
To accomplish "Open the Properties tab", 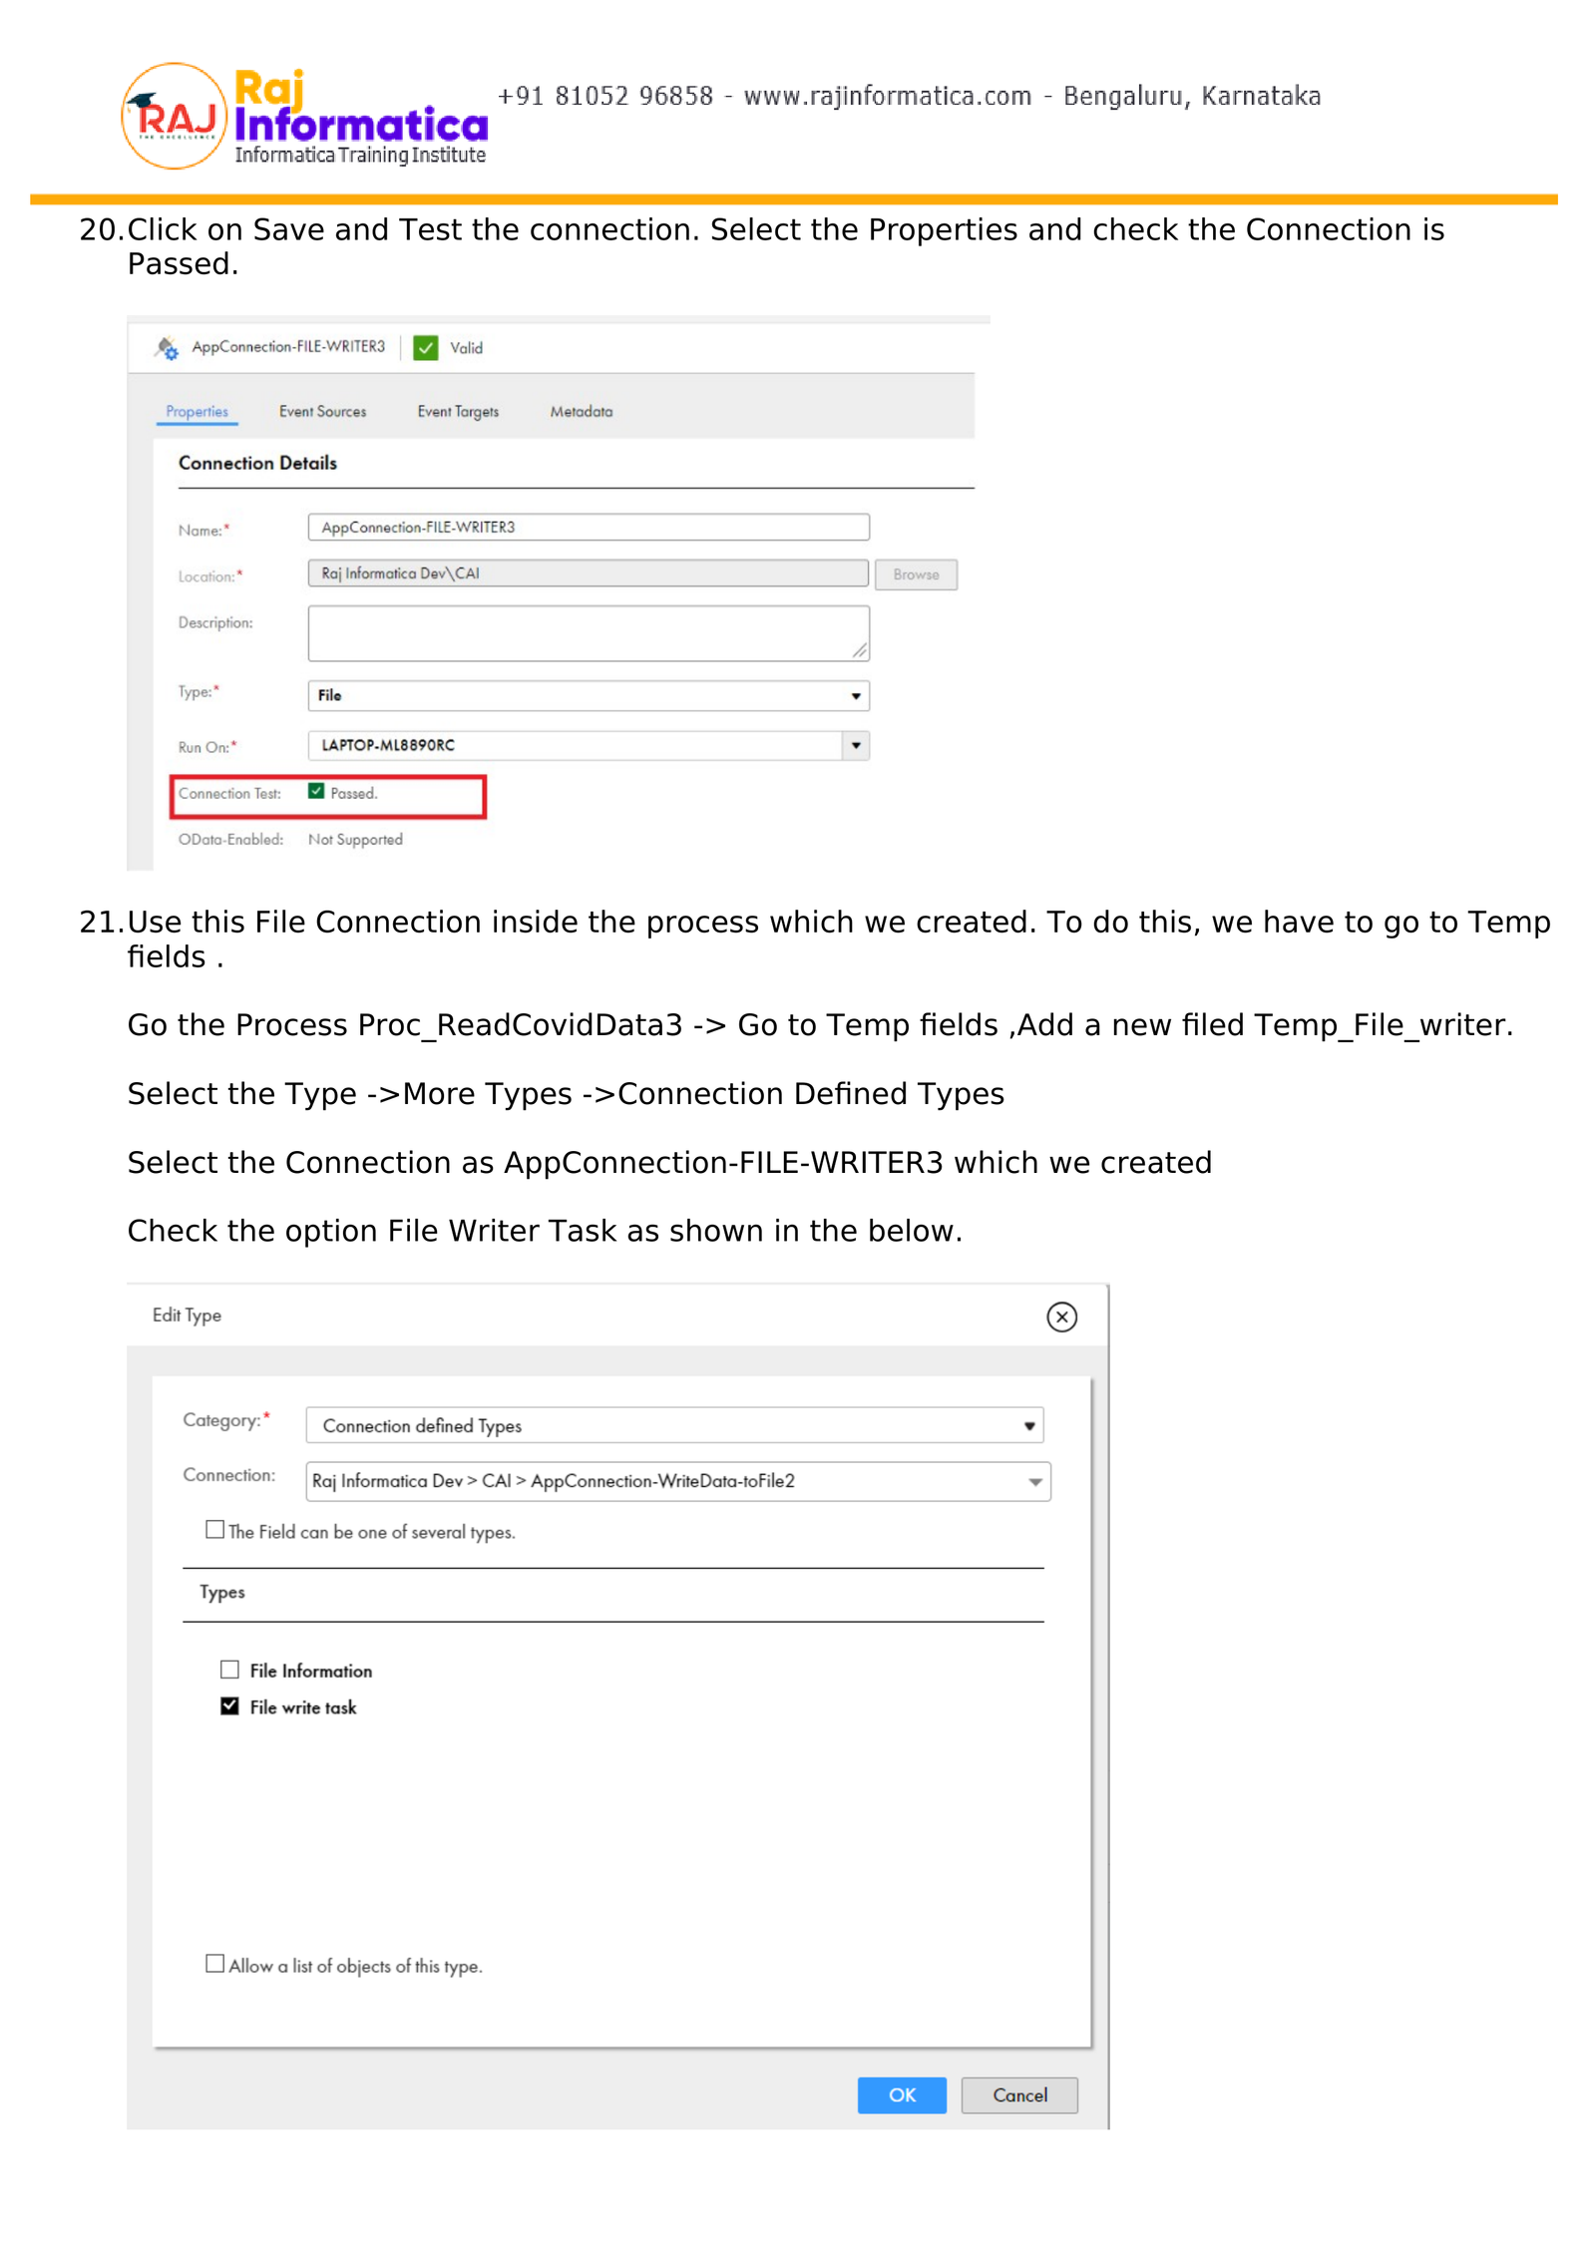I will (x=197, y=412).
